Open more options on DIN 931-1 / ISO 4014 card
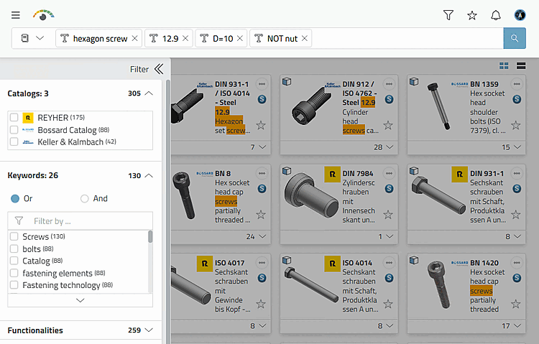 point(262,84)
